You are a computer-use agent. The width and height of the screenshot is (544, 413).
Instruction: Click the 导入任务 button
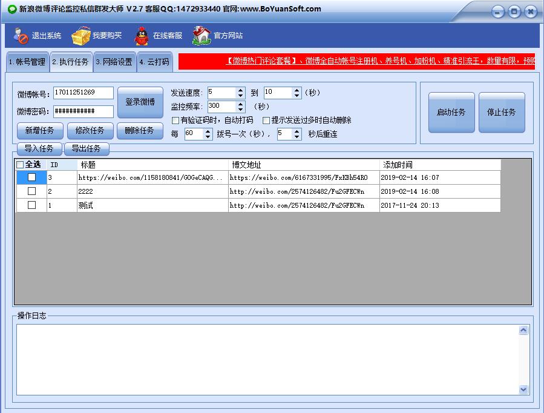click(x=39, y=148)
